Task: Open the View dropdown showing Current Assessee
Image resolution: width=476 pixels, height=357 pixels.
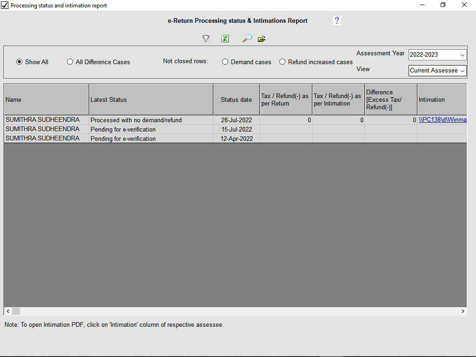Action: [462, 71]
